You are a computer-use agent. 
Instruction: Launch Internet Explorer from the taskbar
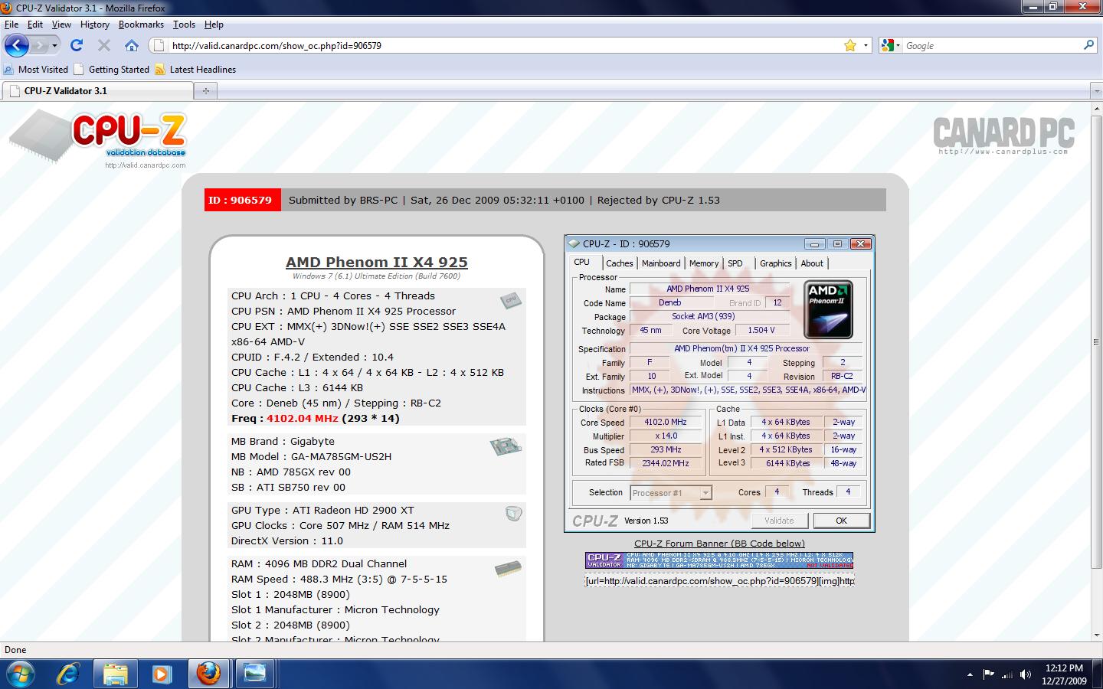[68, 674]
